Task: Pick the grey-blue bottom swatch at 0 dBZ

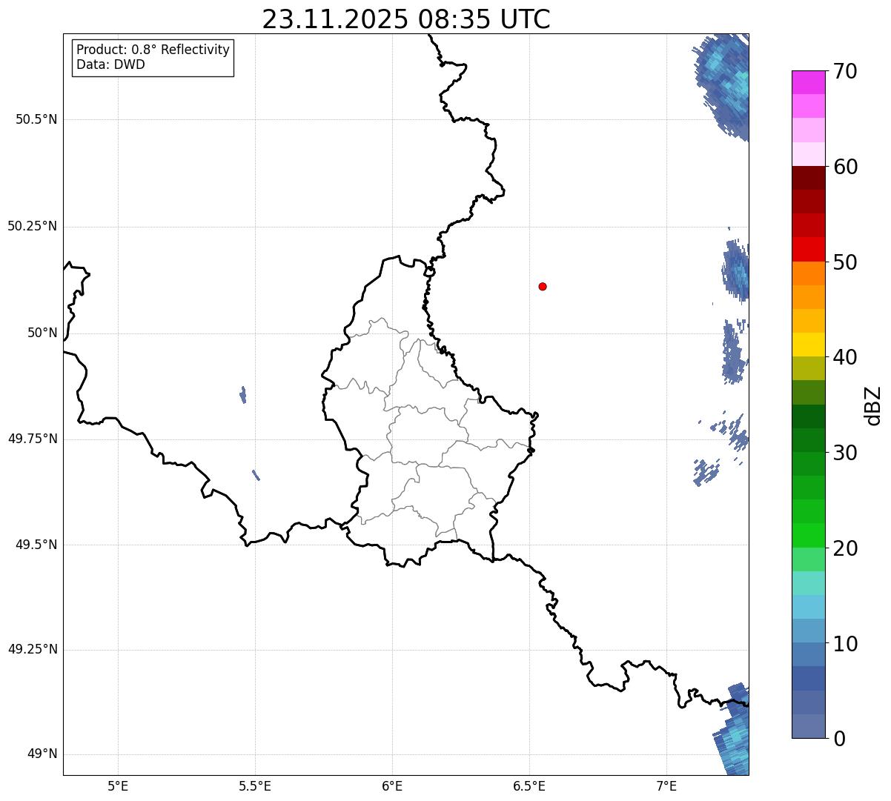Action: (809, 726)
